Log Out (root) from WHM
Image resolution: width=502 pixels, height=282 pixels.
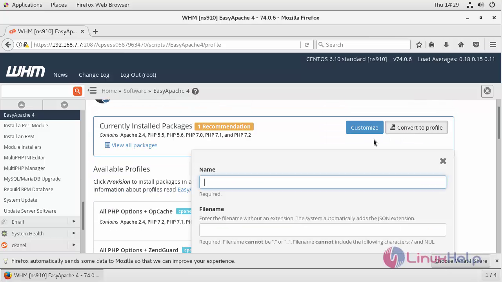(x=138, y=75)
